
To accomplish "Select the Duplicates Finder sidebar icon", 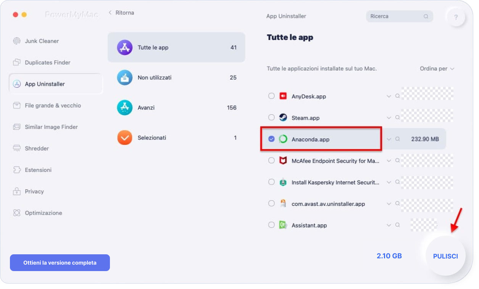I will (x=17, y=62).
